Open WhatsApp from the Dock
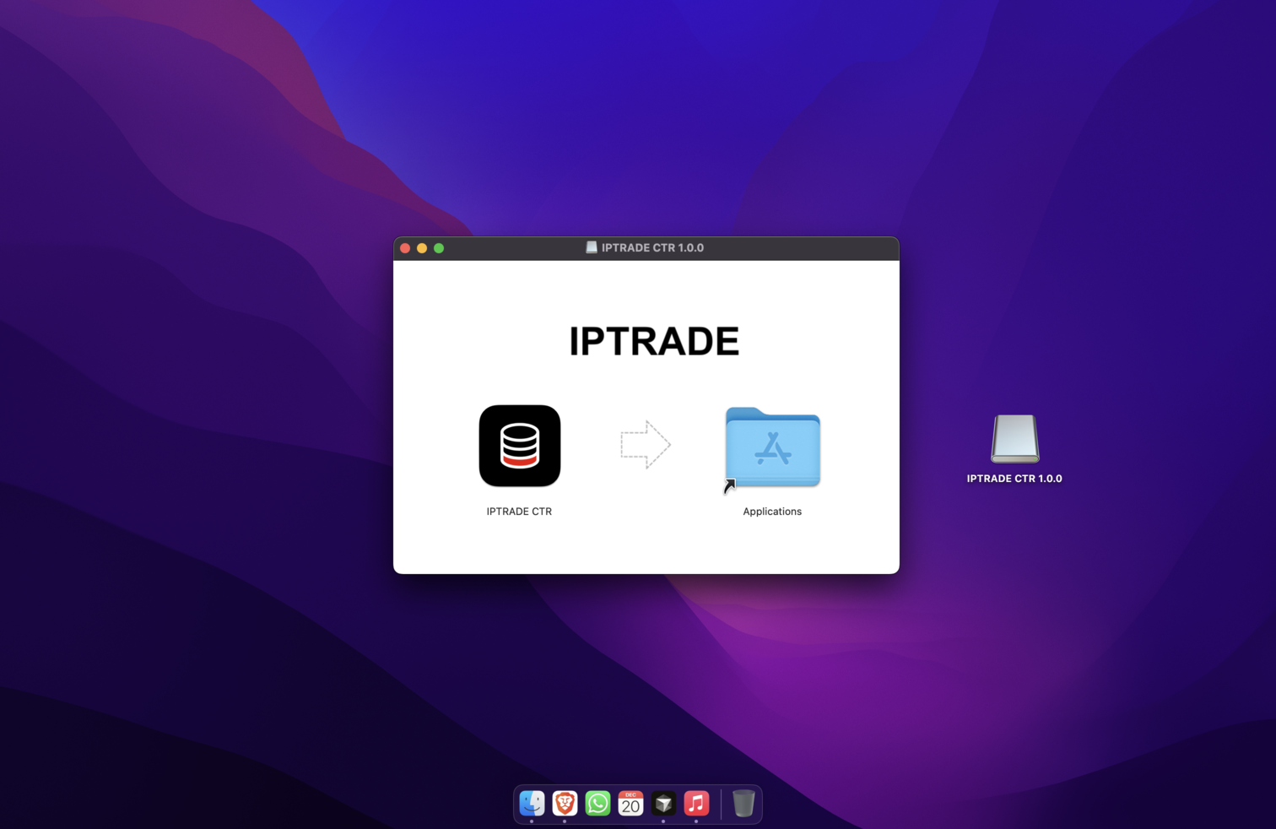The height and width of the screenshot is (829, 1276). click(x=597, y=803)
